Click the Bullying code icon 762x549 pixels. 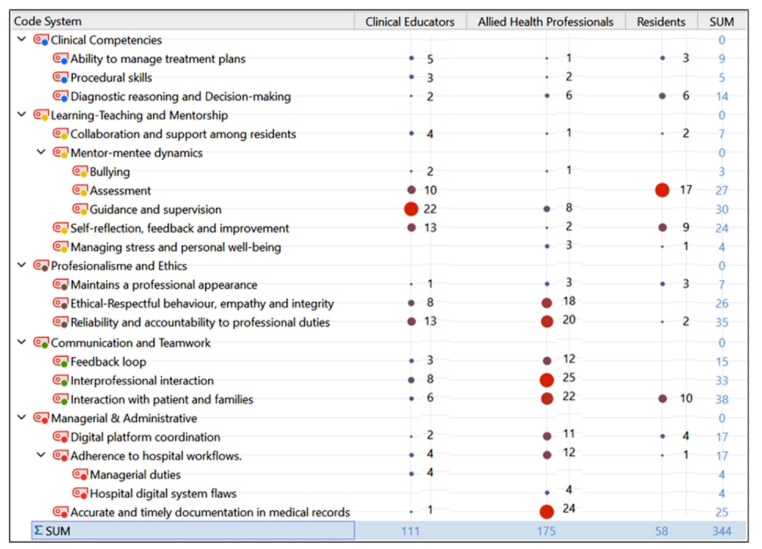click(x=80, y=171)
